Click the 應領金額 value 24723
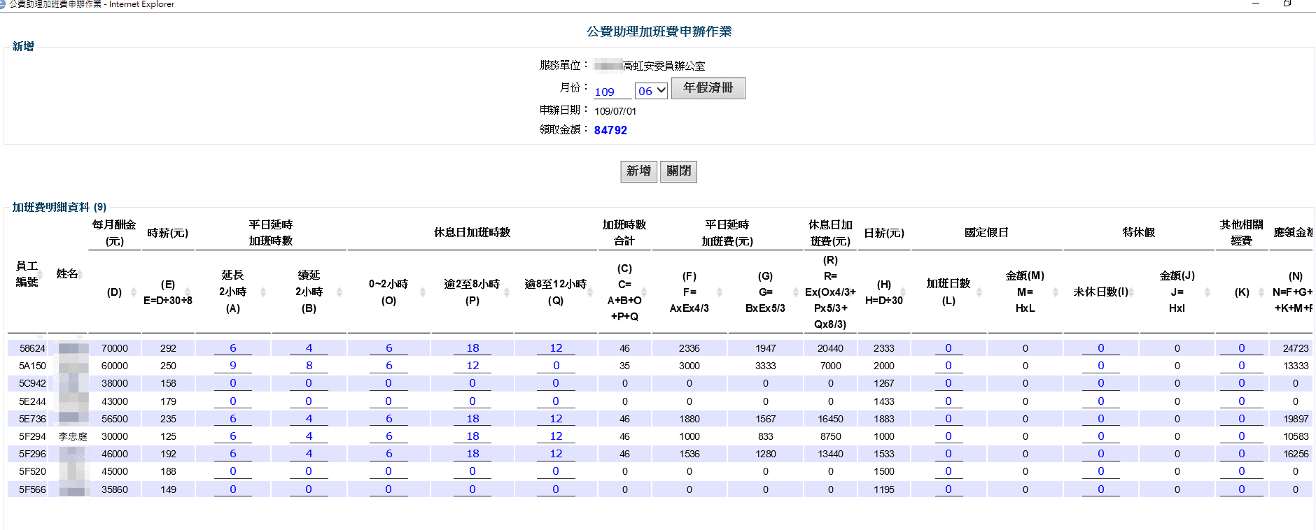 tap(1295, 348)
